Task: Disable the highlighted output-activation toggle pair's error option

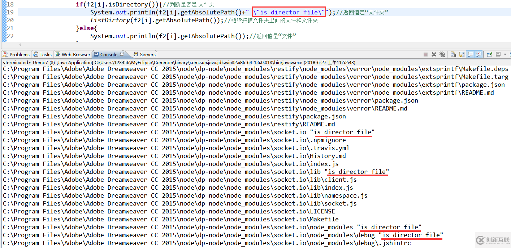Action: click(x=478, y=54)
